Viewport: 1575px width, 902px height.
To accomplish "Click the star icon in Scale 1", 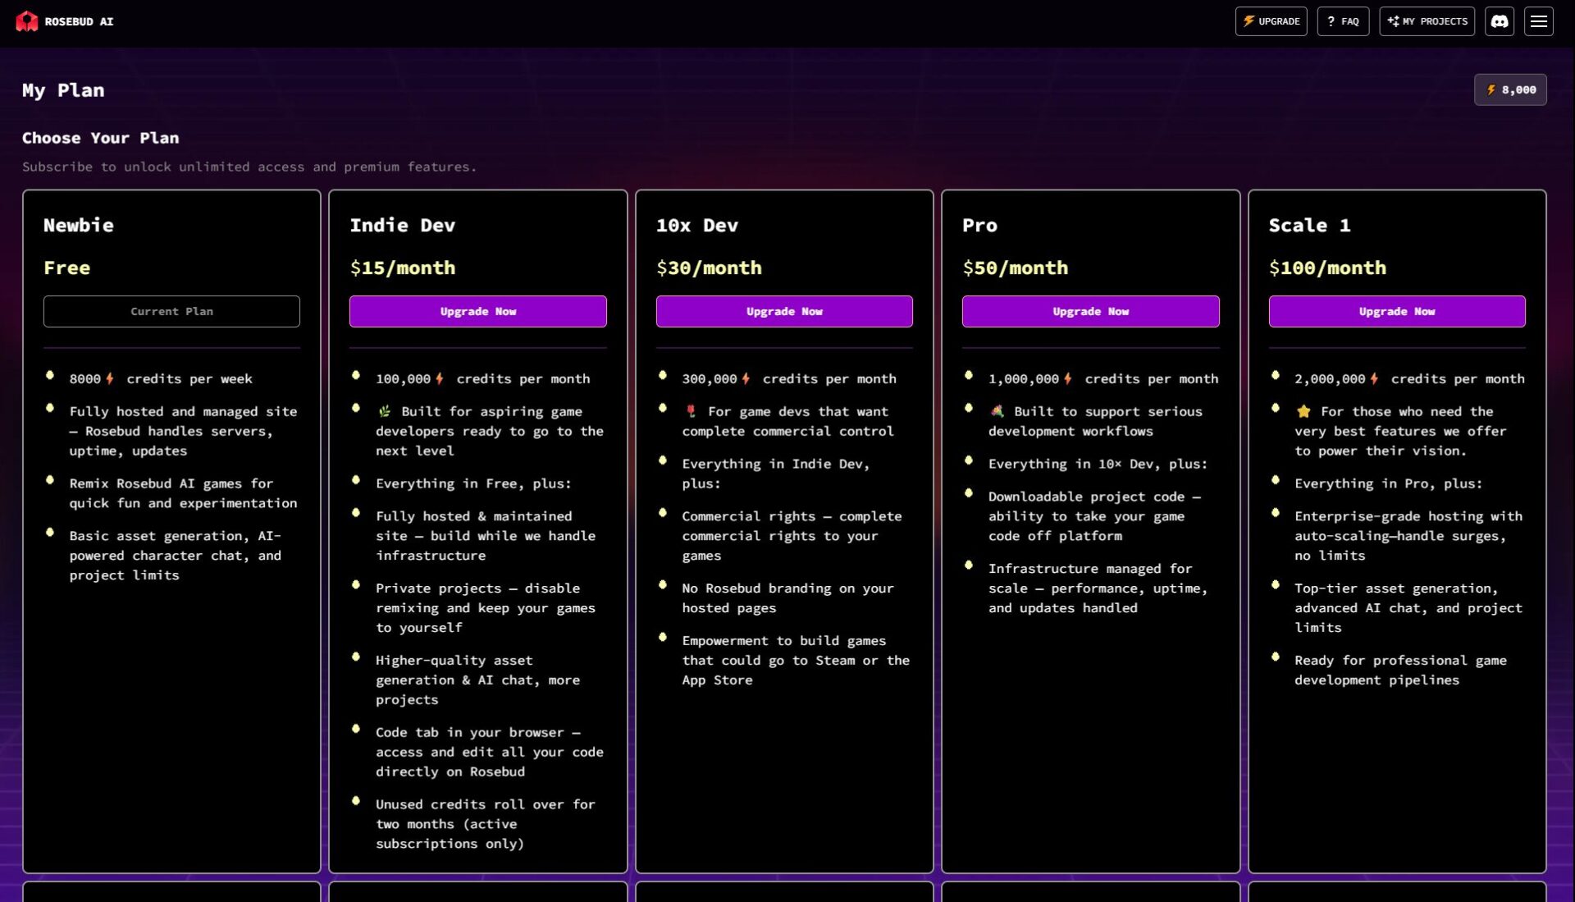I will point(1303,412).
